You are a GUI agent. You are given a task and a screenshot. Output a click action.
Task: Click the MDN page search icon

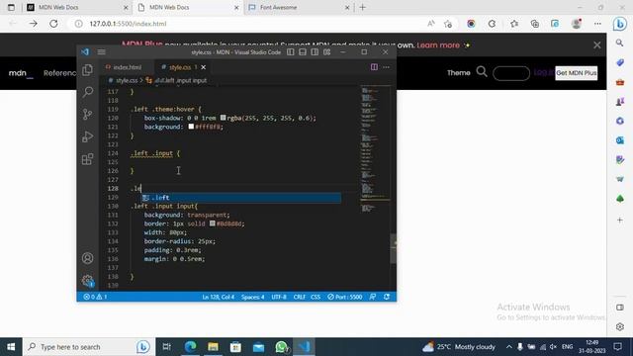pos(482,72)
